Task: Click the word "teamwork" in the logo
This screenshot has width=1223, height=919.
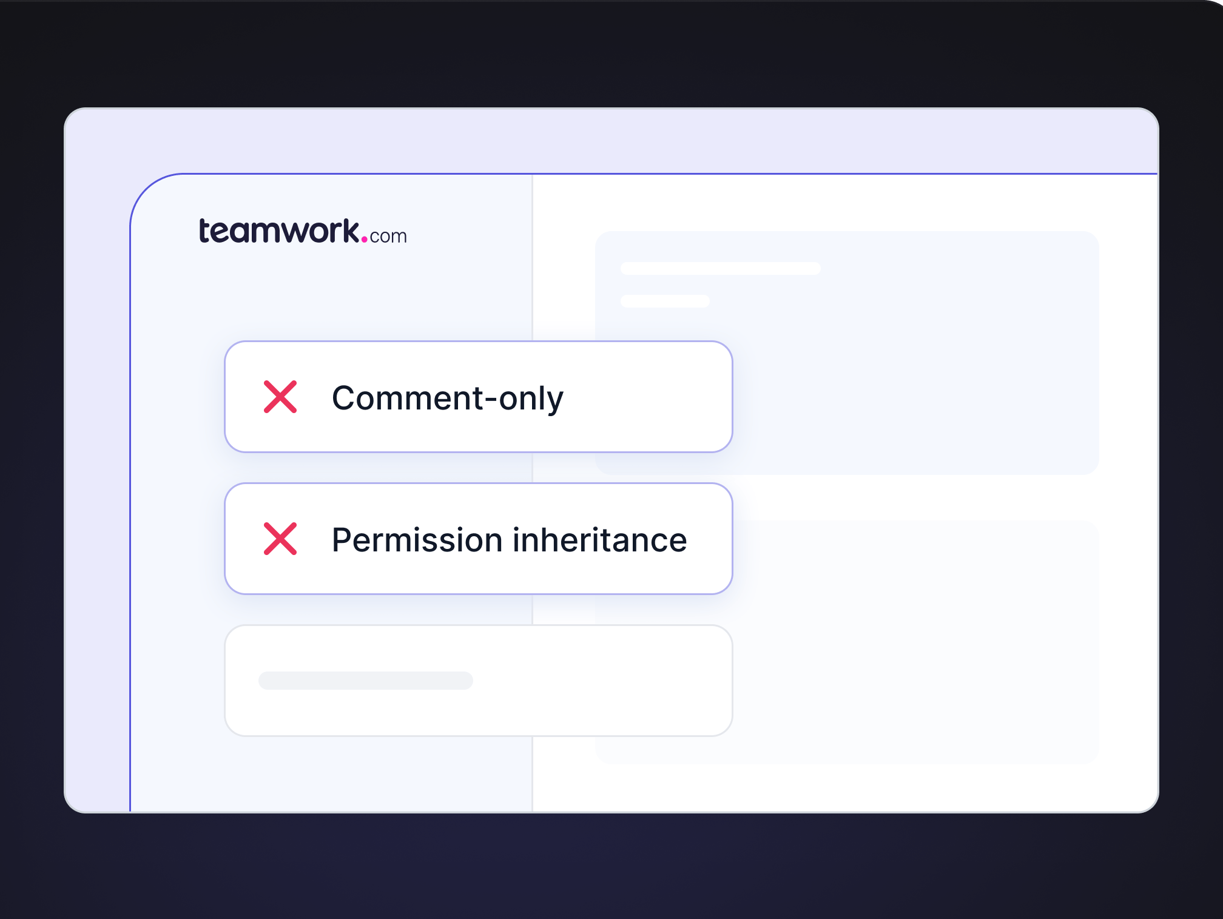Action: click(279, 231)
